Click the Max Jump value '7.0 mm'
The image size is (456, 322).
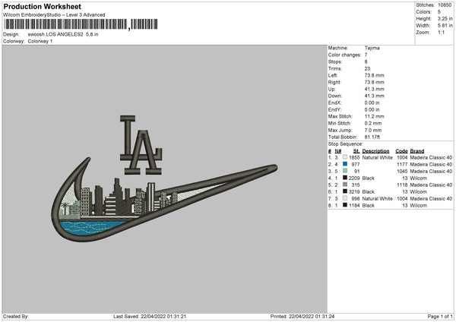point(373,130)
